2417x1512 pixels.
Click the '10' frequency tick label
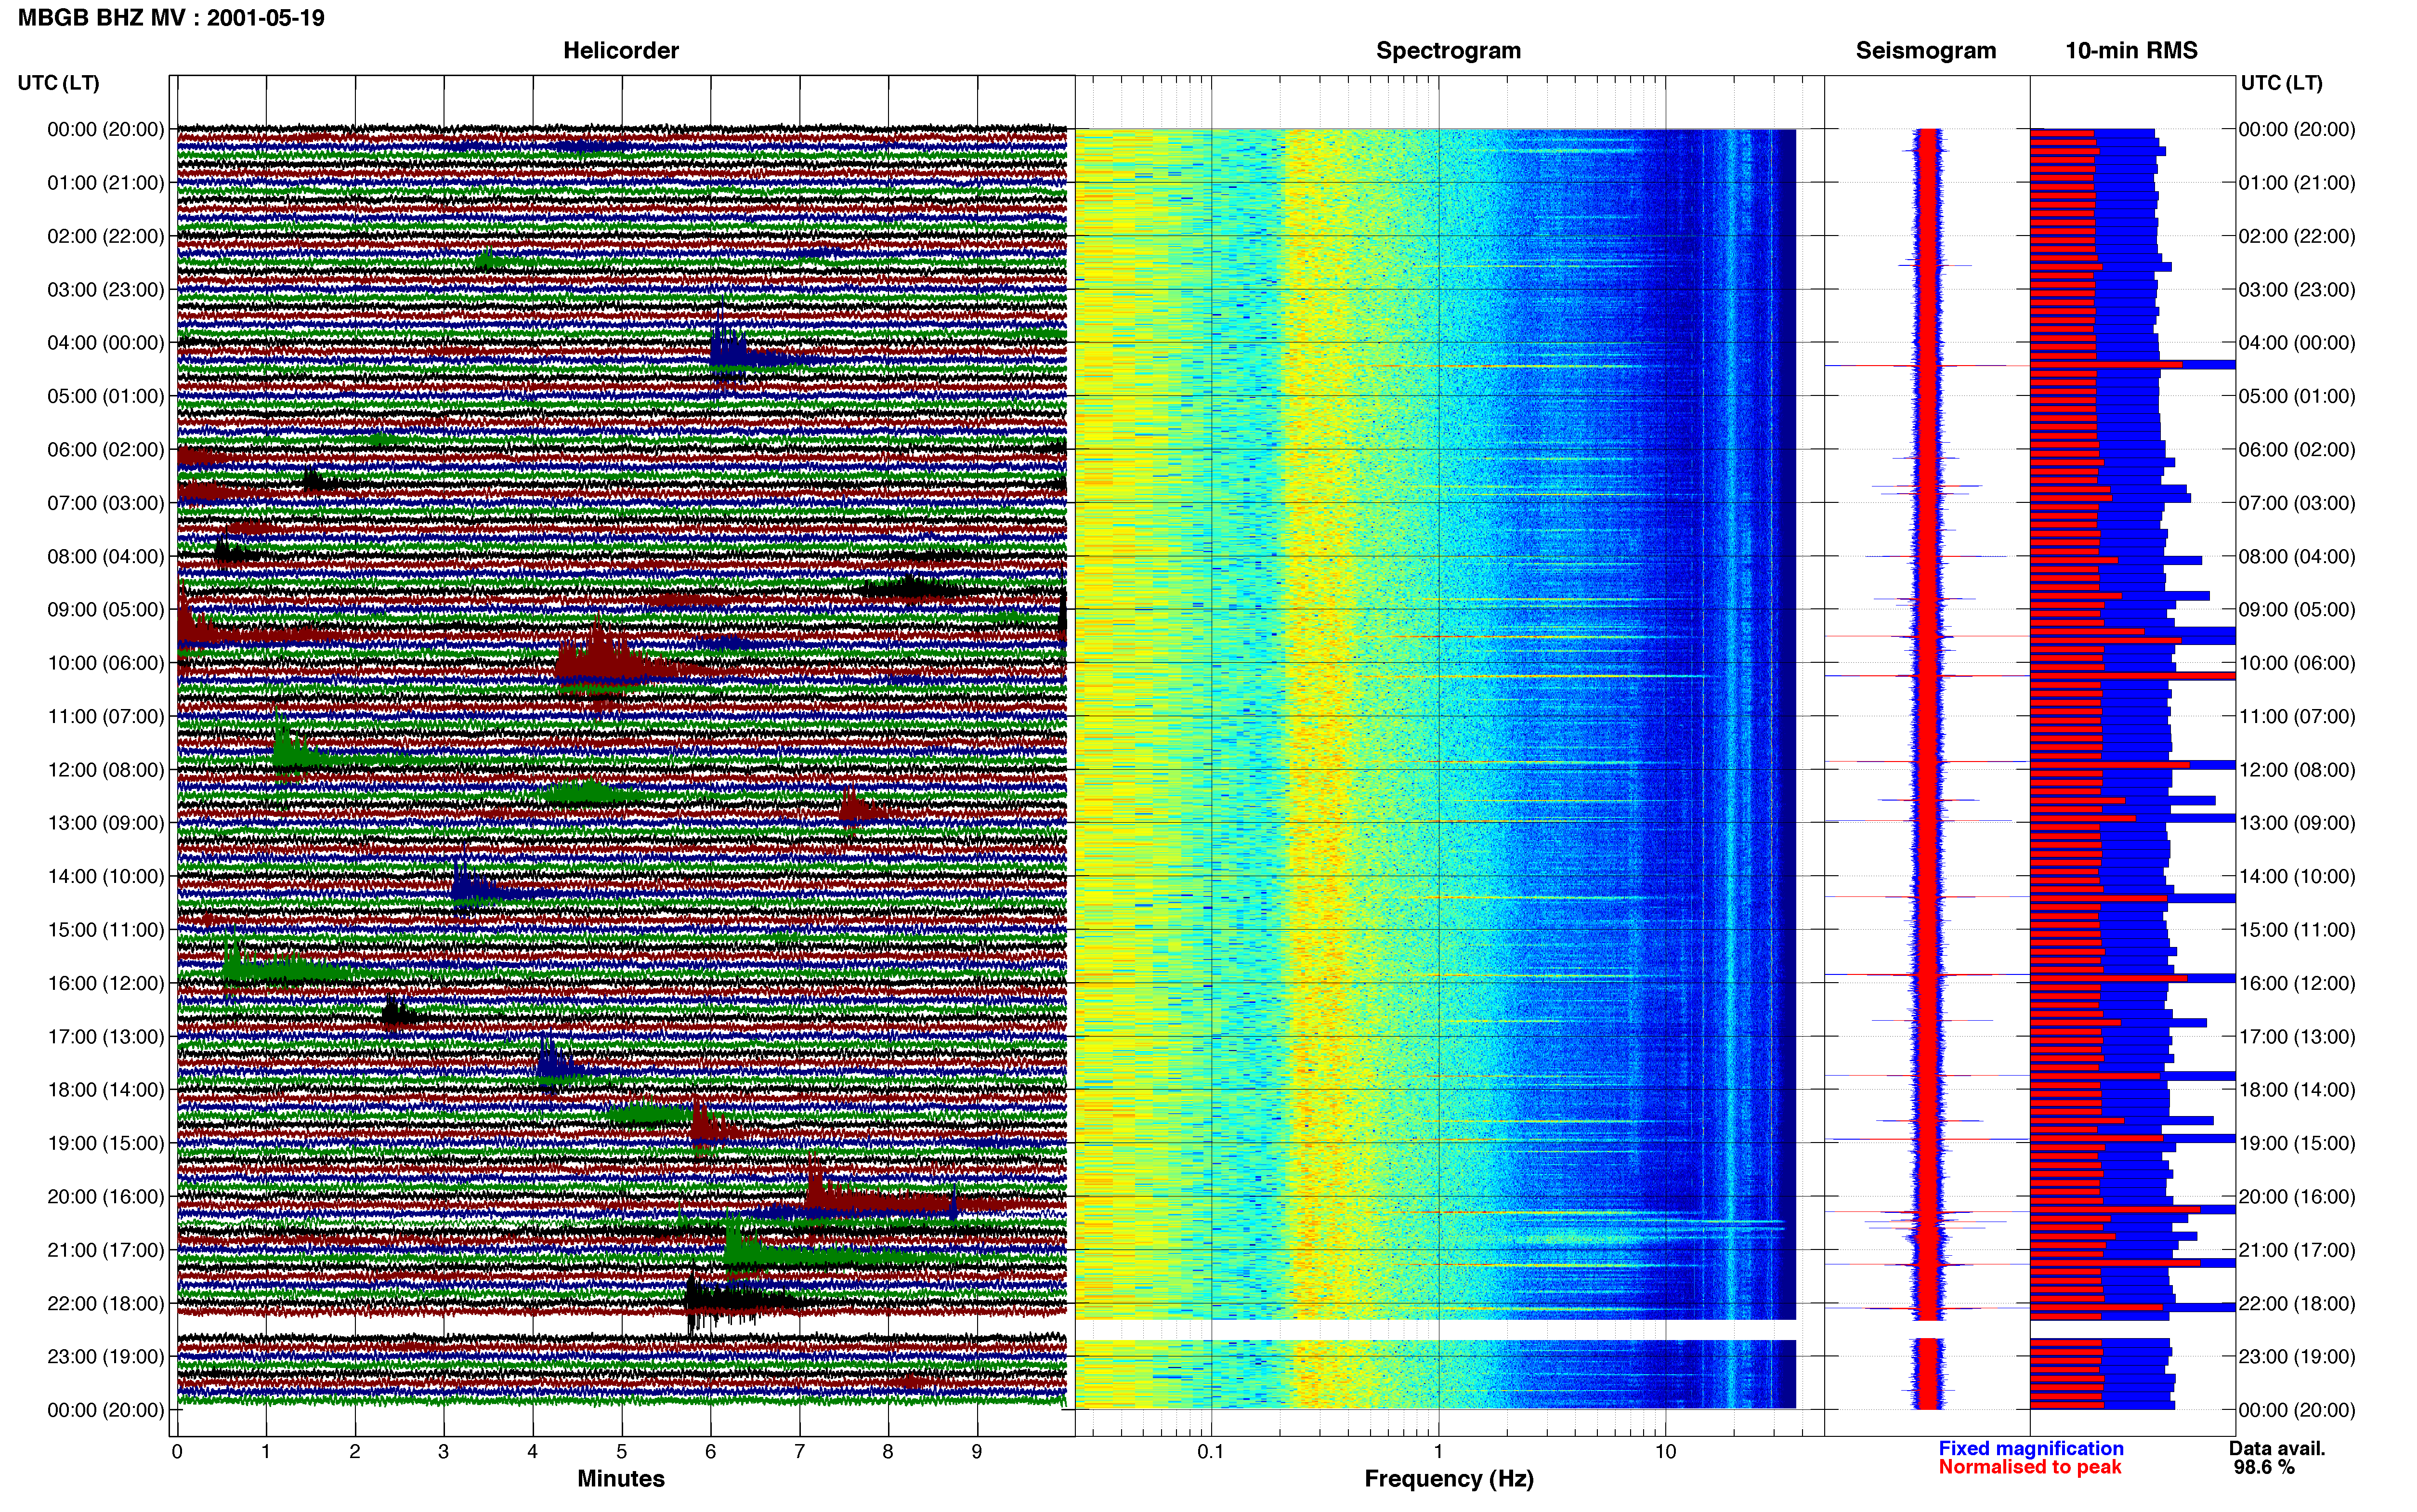1664,1452
